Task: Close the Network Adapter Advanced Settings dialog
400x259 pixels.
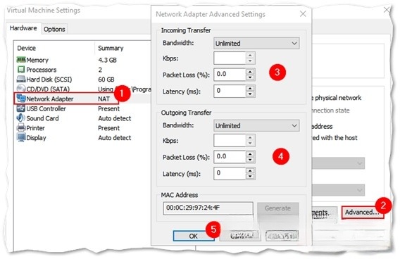Action: [303, 14]
